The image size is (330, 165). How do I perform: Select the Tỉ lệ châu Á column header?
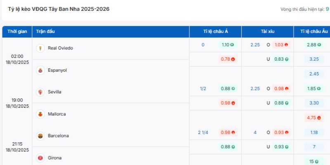pos(215,32)
